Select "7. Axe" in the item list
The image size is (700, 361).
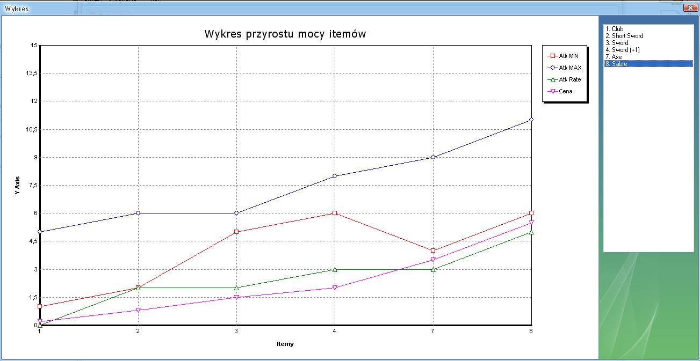tap(616, 57)
